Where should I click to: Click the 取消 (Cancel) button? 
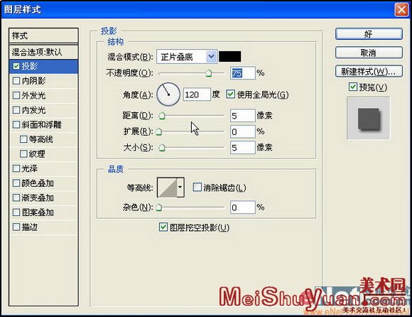point(369,53)
